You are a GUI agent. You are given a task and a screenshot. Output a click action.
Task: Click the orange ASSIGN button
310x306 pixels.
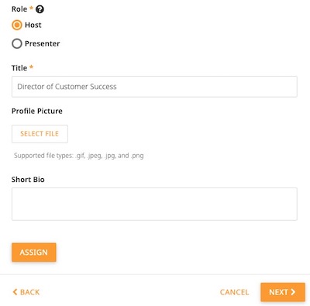tap(34, 253)
